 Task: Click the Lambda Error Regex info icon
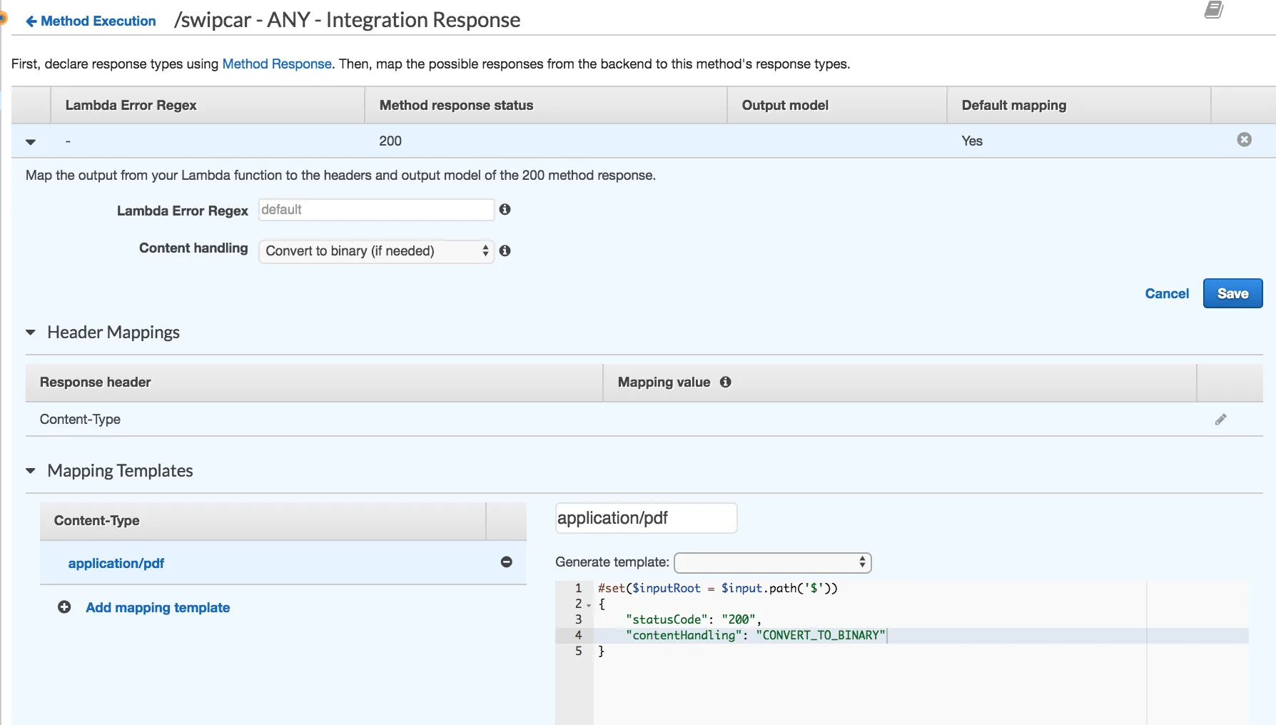click(x=505, y=209)
